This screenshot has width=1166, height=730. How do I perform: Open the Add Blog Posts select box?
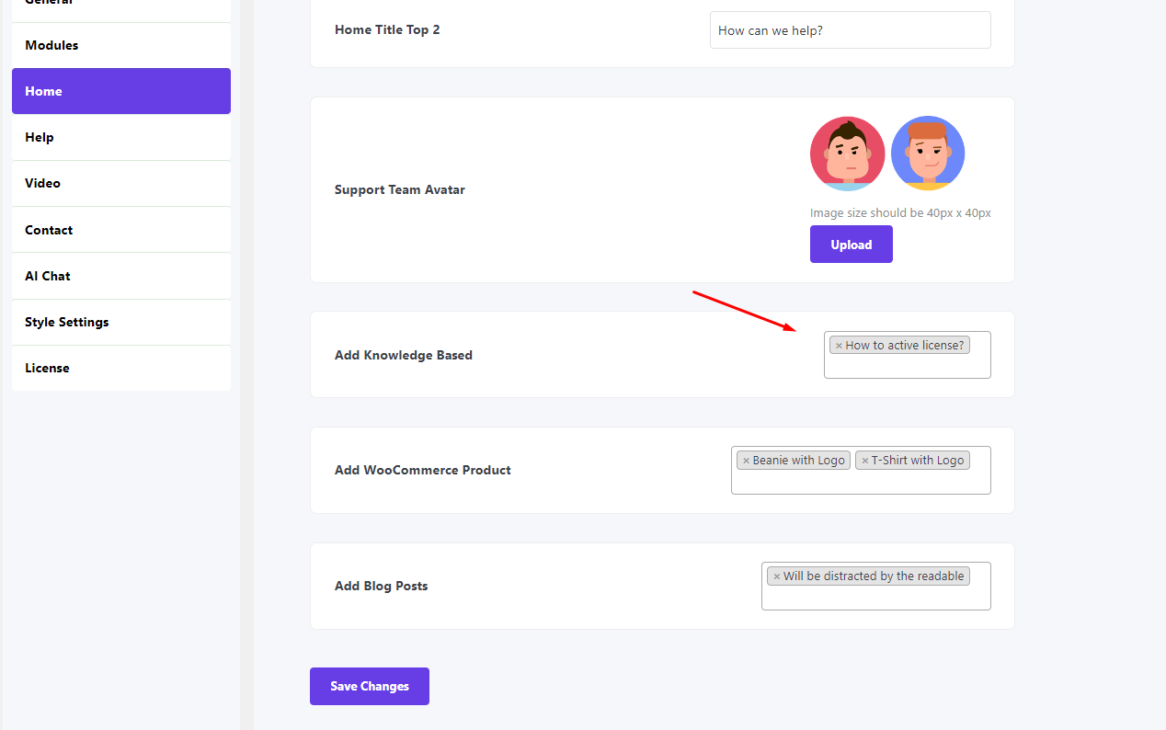coord(875,586)
